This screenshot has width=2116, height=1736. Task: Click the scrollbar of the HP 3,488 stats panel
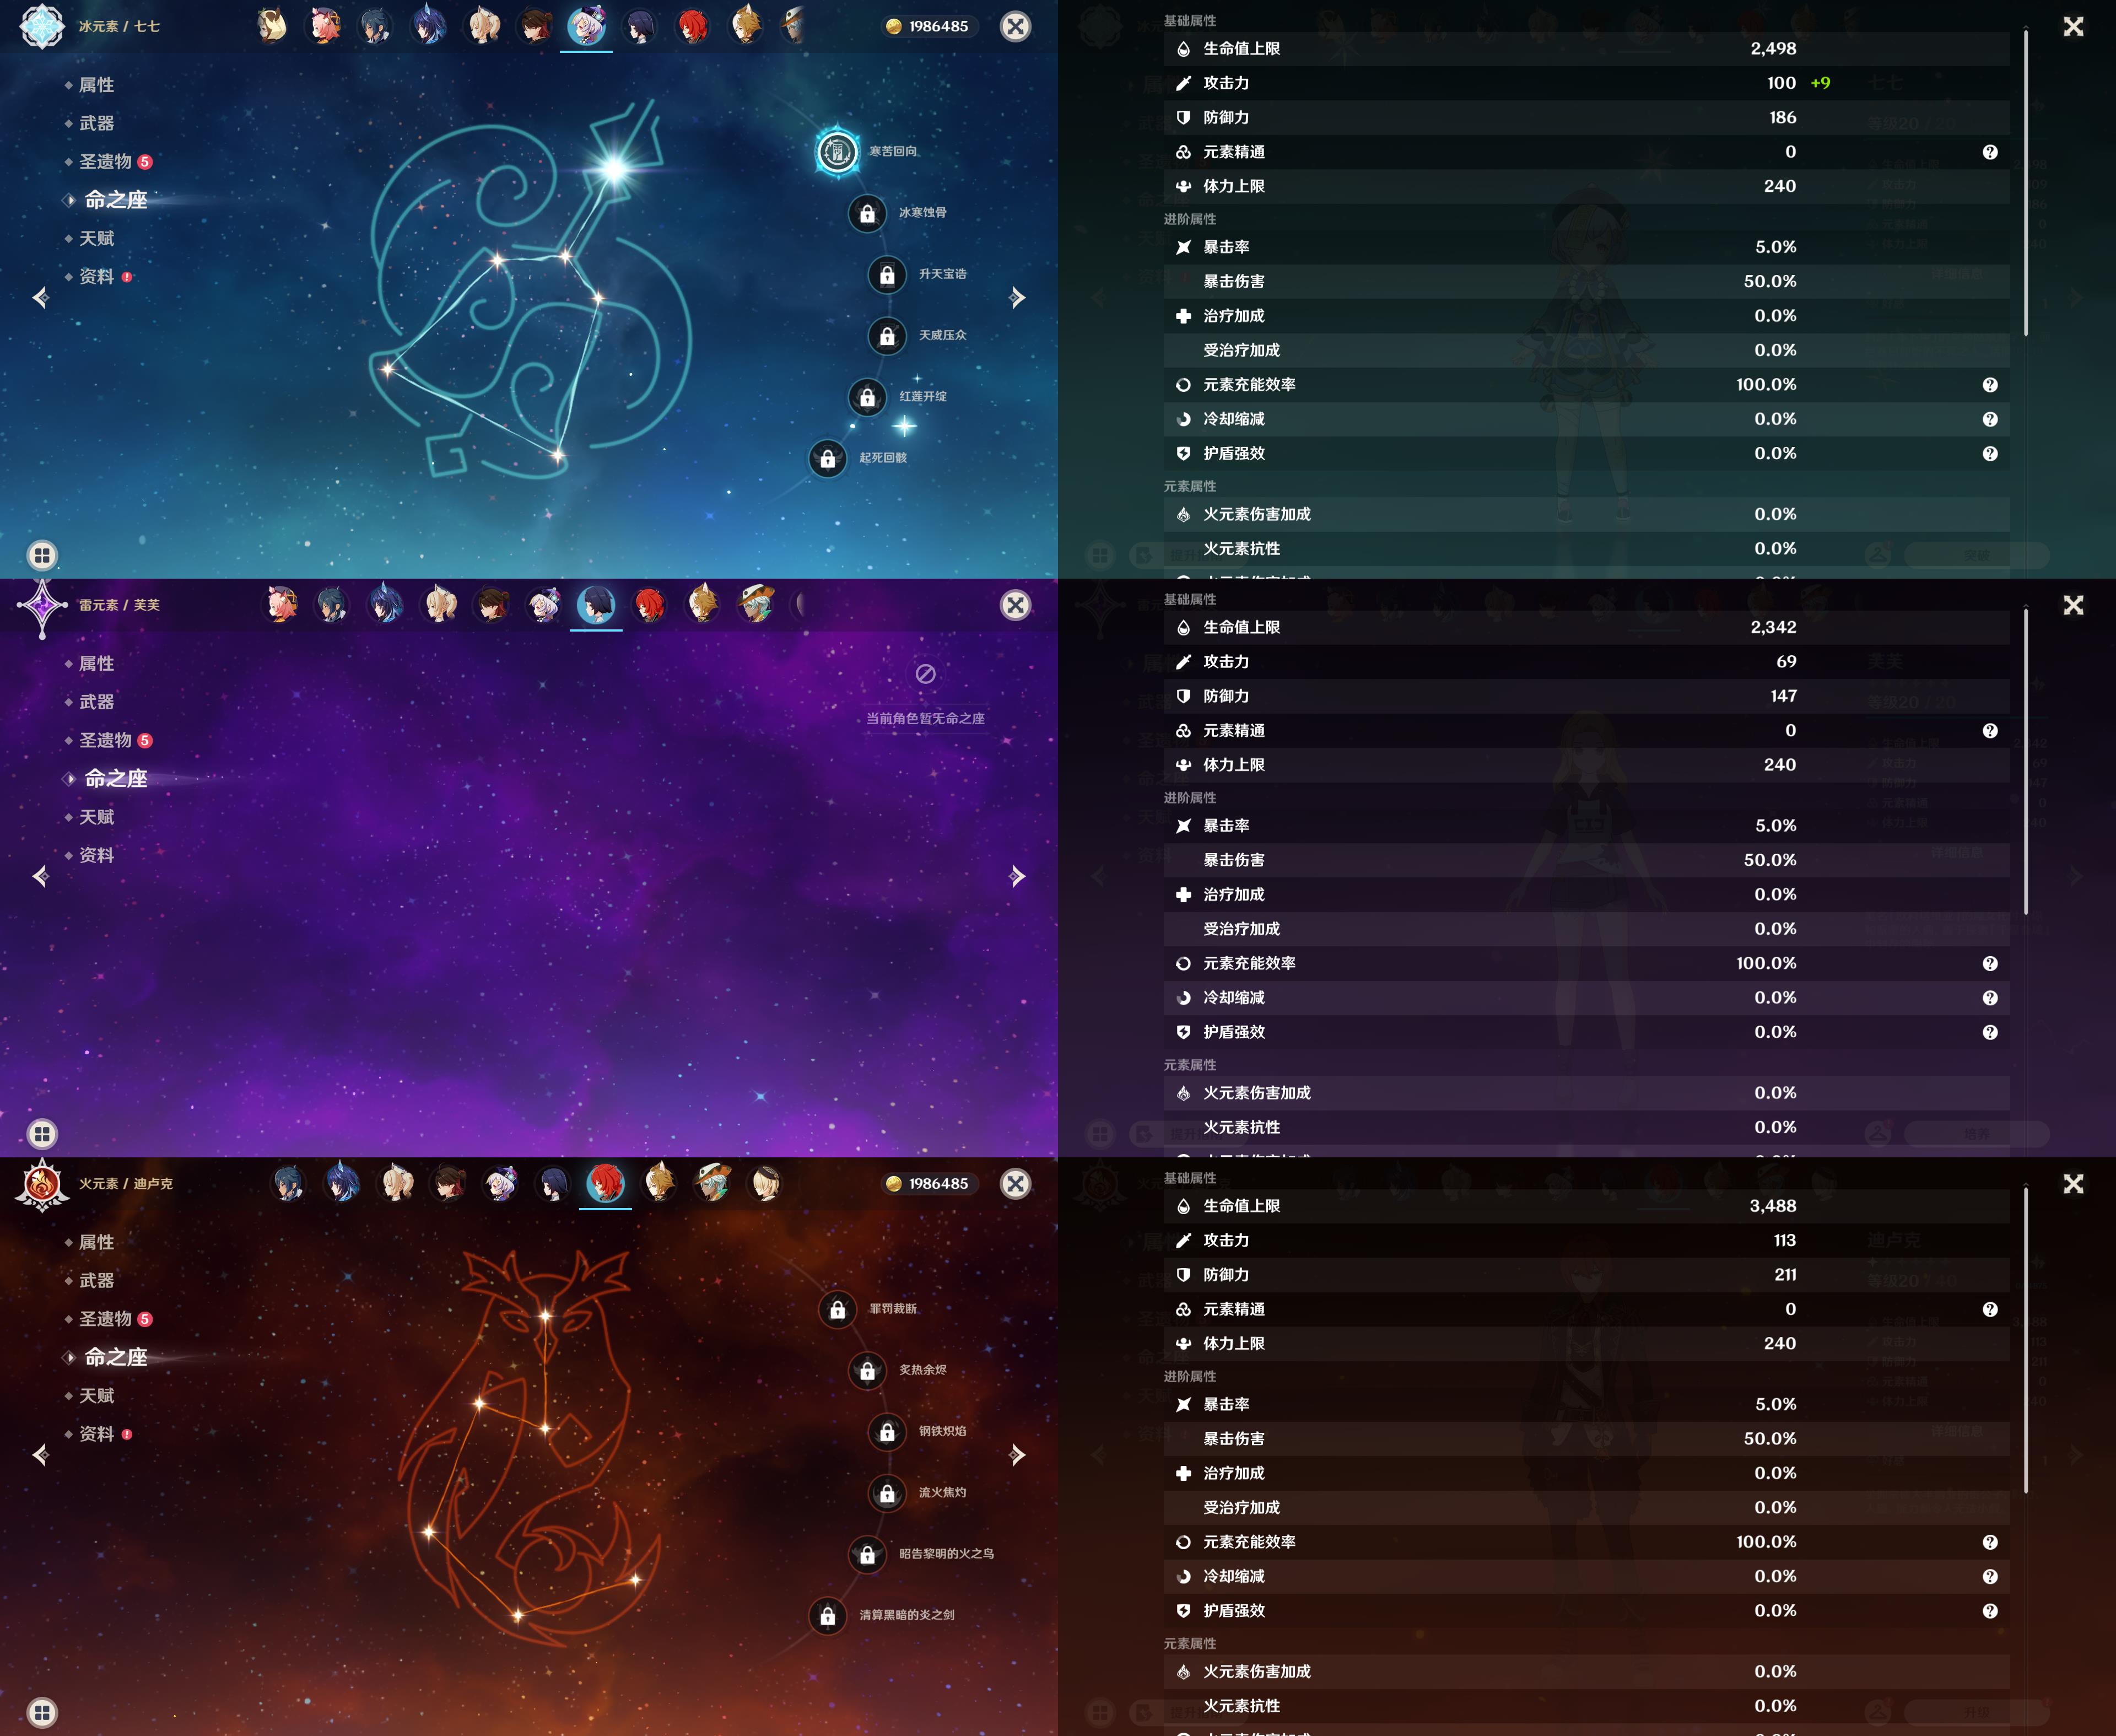pyautogui.click(x=2026, y=1340)
